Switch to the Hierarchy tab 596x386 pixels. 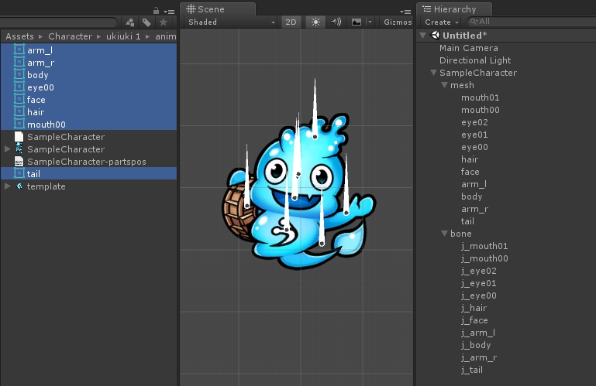(x=454, y=9)
